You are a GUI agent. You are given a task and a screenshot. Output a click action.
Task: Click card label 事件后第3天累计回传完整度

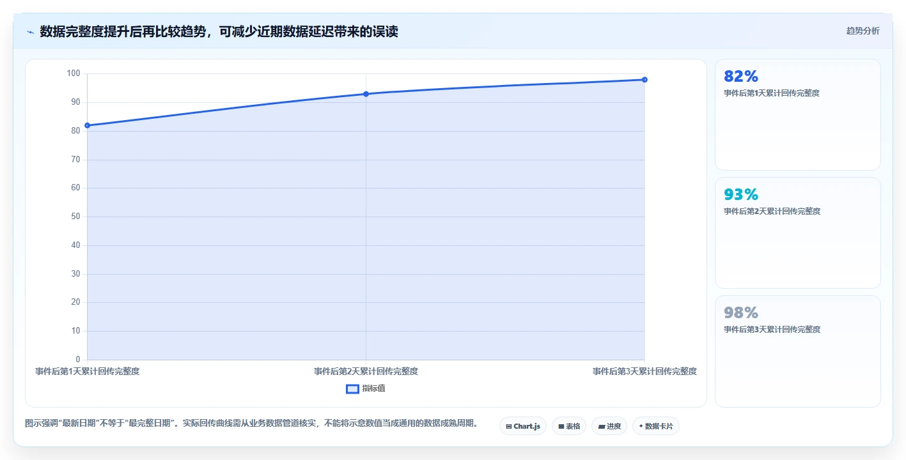772,330
